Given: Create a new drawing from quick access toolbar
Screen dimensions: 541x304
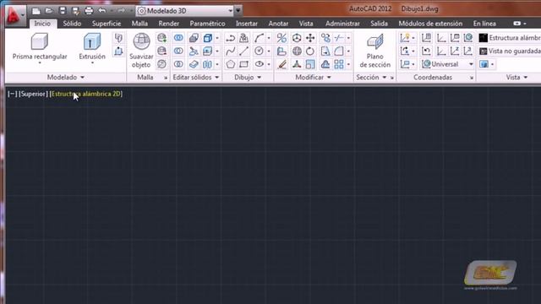Looking at the screenshot, I should pos(36,11).
